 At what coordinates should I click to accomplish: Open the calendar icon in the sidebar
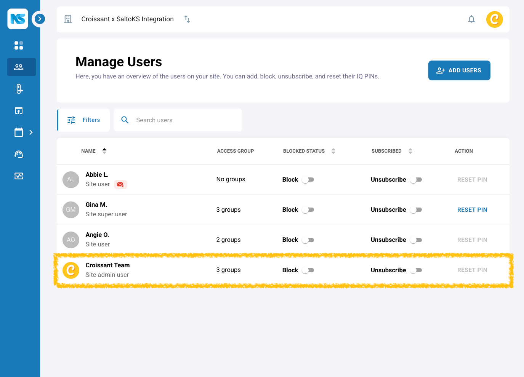coord(18,132)
